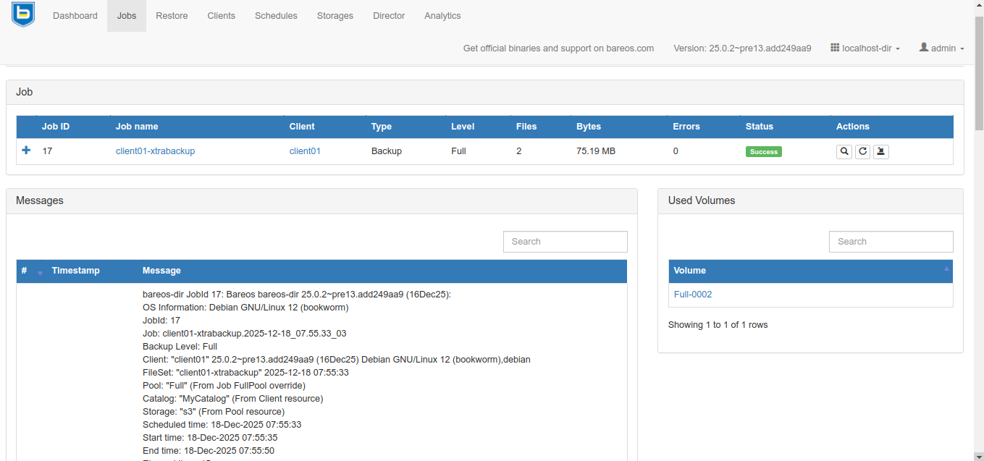Open the Director tab
Image resolution: width=984 pixels, height=461 pixels.
[x=389, y=16]
